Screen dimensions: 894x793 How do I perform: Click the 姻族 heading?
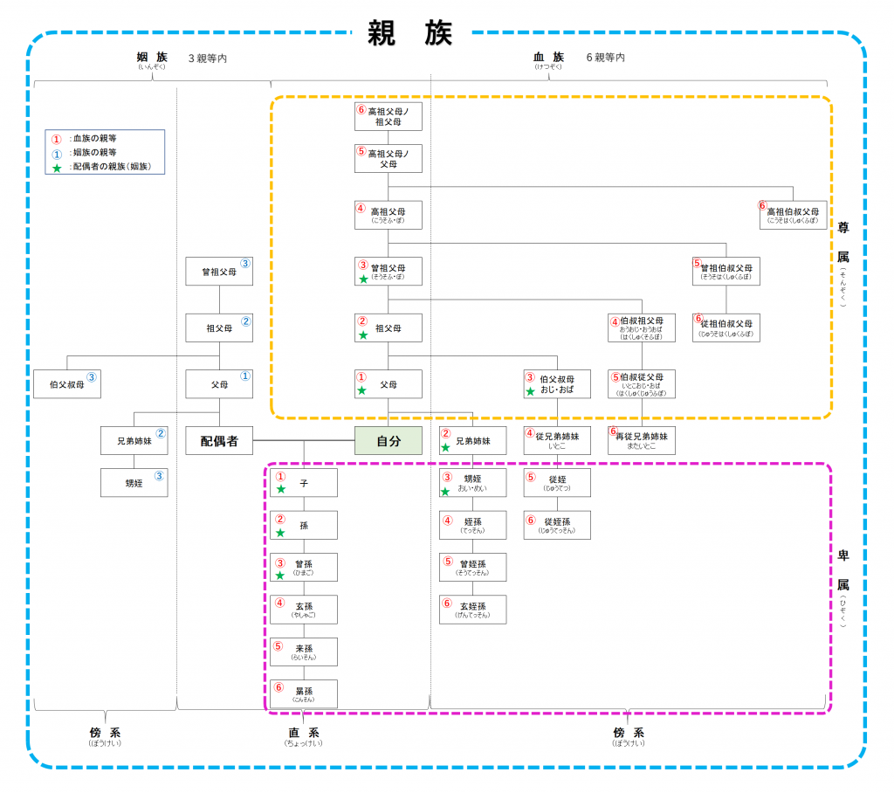pyautogui.click(x=152, y=58)
